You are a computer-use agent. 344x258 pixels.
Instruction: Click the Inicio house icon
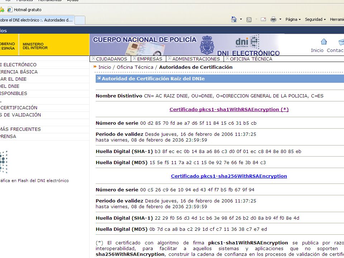tap(324, 42)
